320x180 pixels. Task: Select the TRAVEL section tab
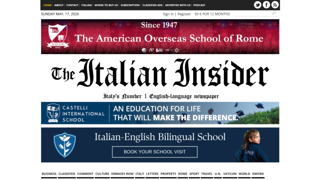[x=207, y=174]
